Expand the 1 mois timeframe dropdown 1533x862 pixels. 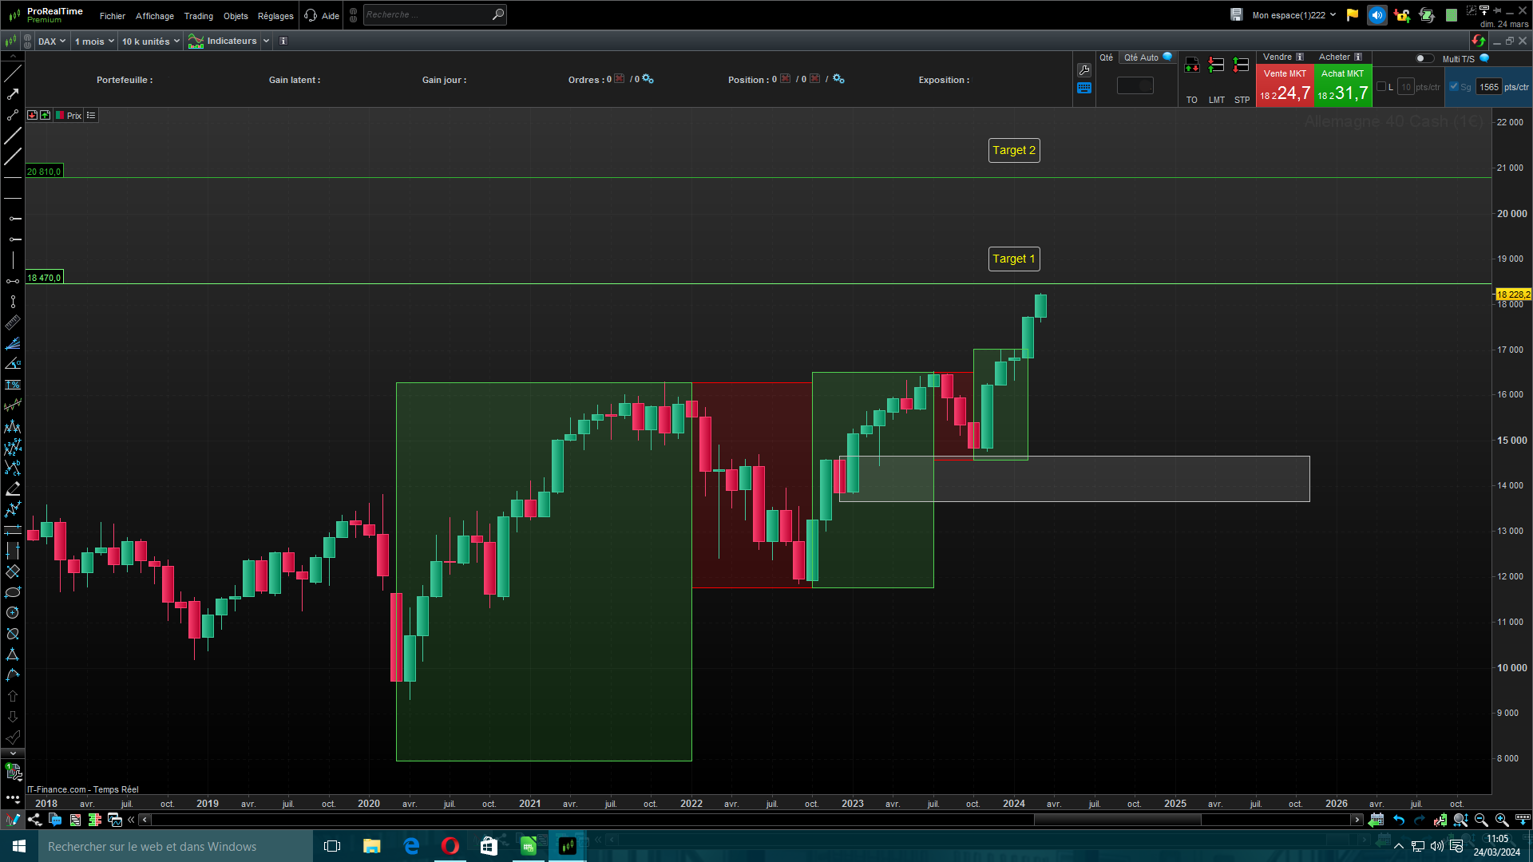pyautogui.click(x=94, y=42)
